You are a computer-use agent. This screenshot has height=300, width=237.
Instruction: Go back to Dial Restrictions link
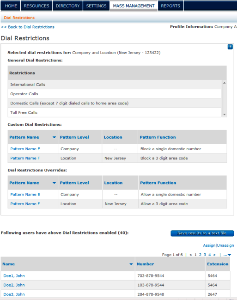point(28,27)
